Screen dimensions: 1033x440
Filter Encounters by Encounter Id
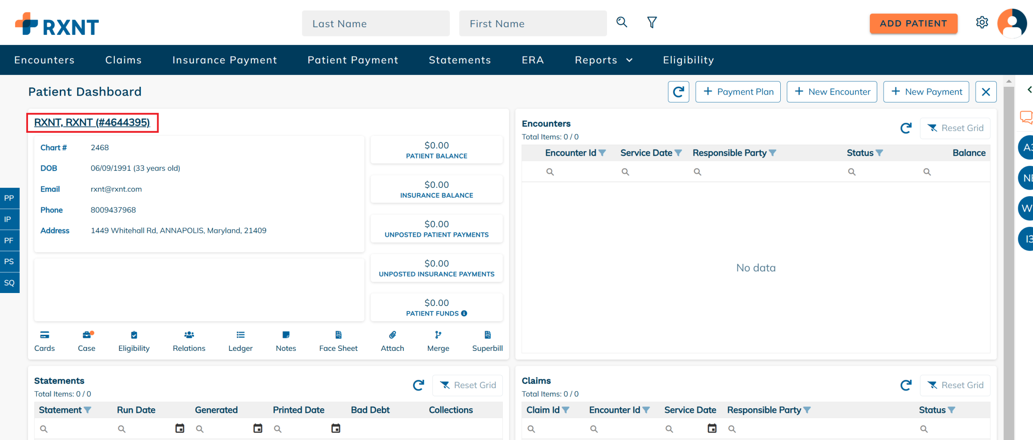(x=602, y=153)
